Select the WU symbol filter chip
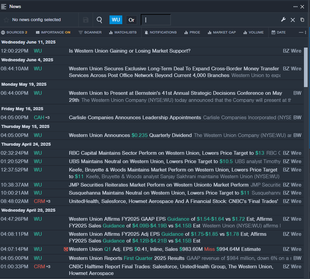The height and width of the screenshot is (279, 310). (116, 20)
